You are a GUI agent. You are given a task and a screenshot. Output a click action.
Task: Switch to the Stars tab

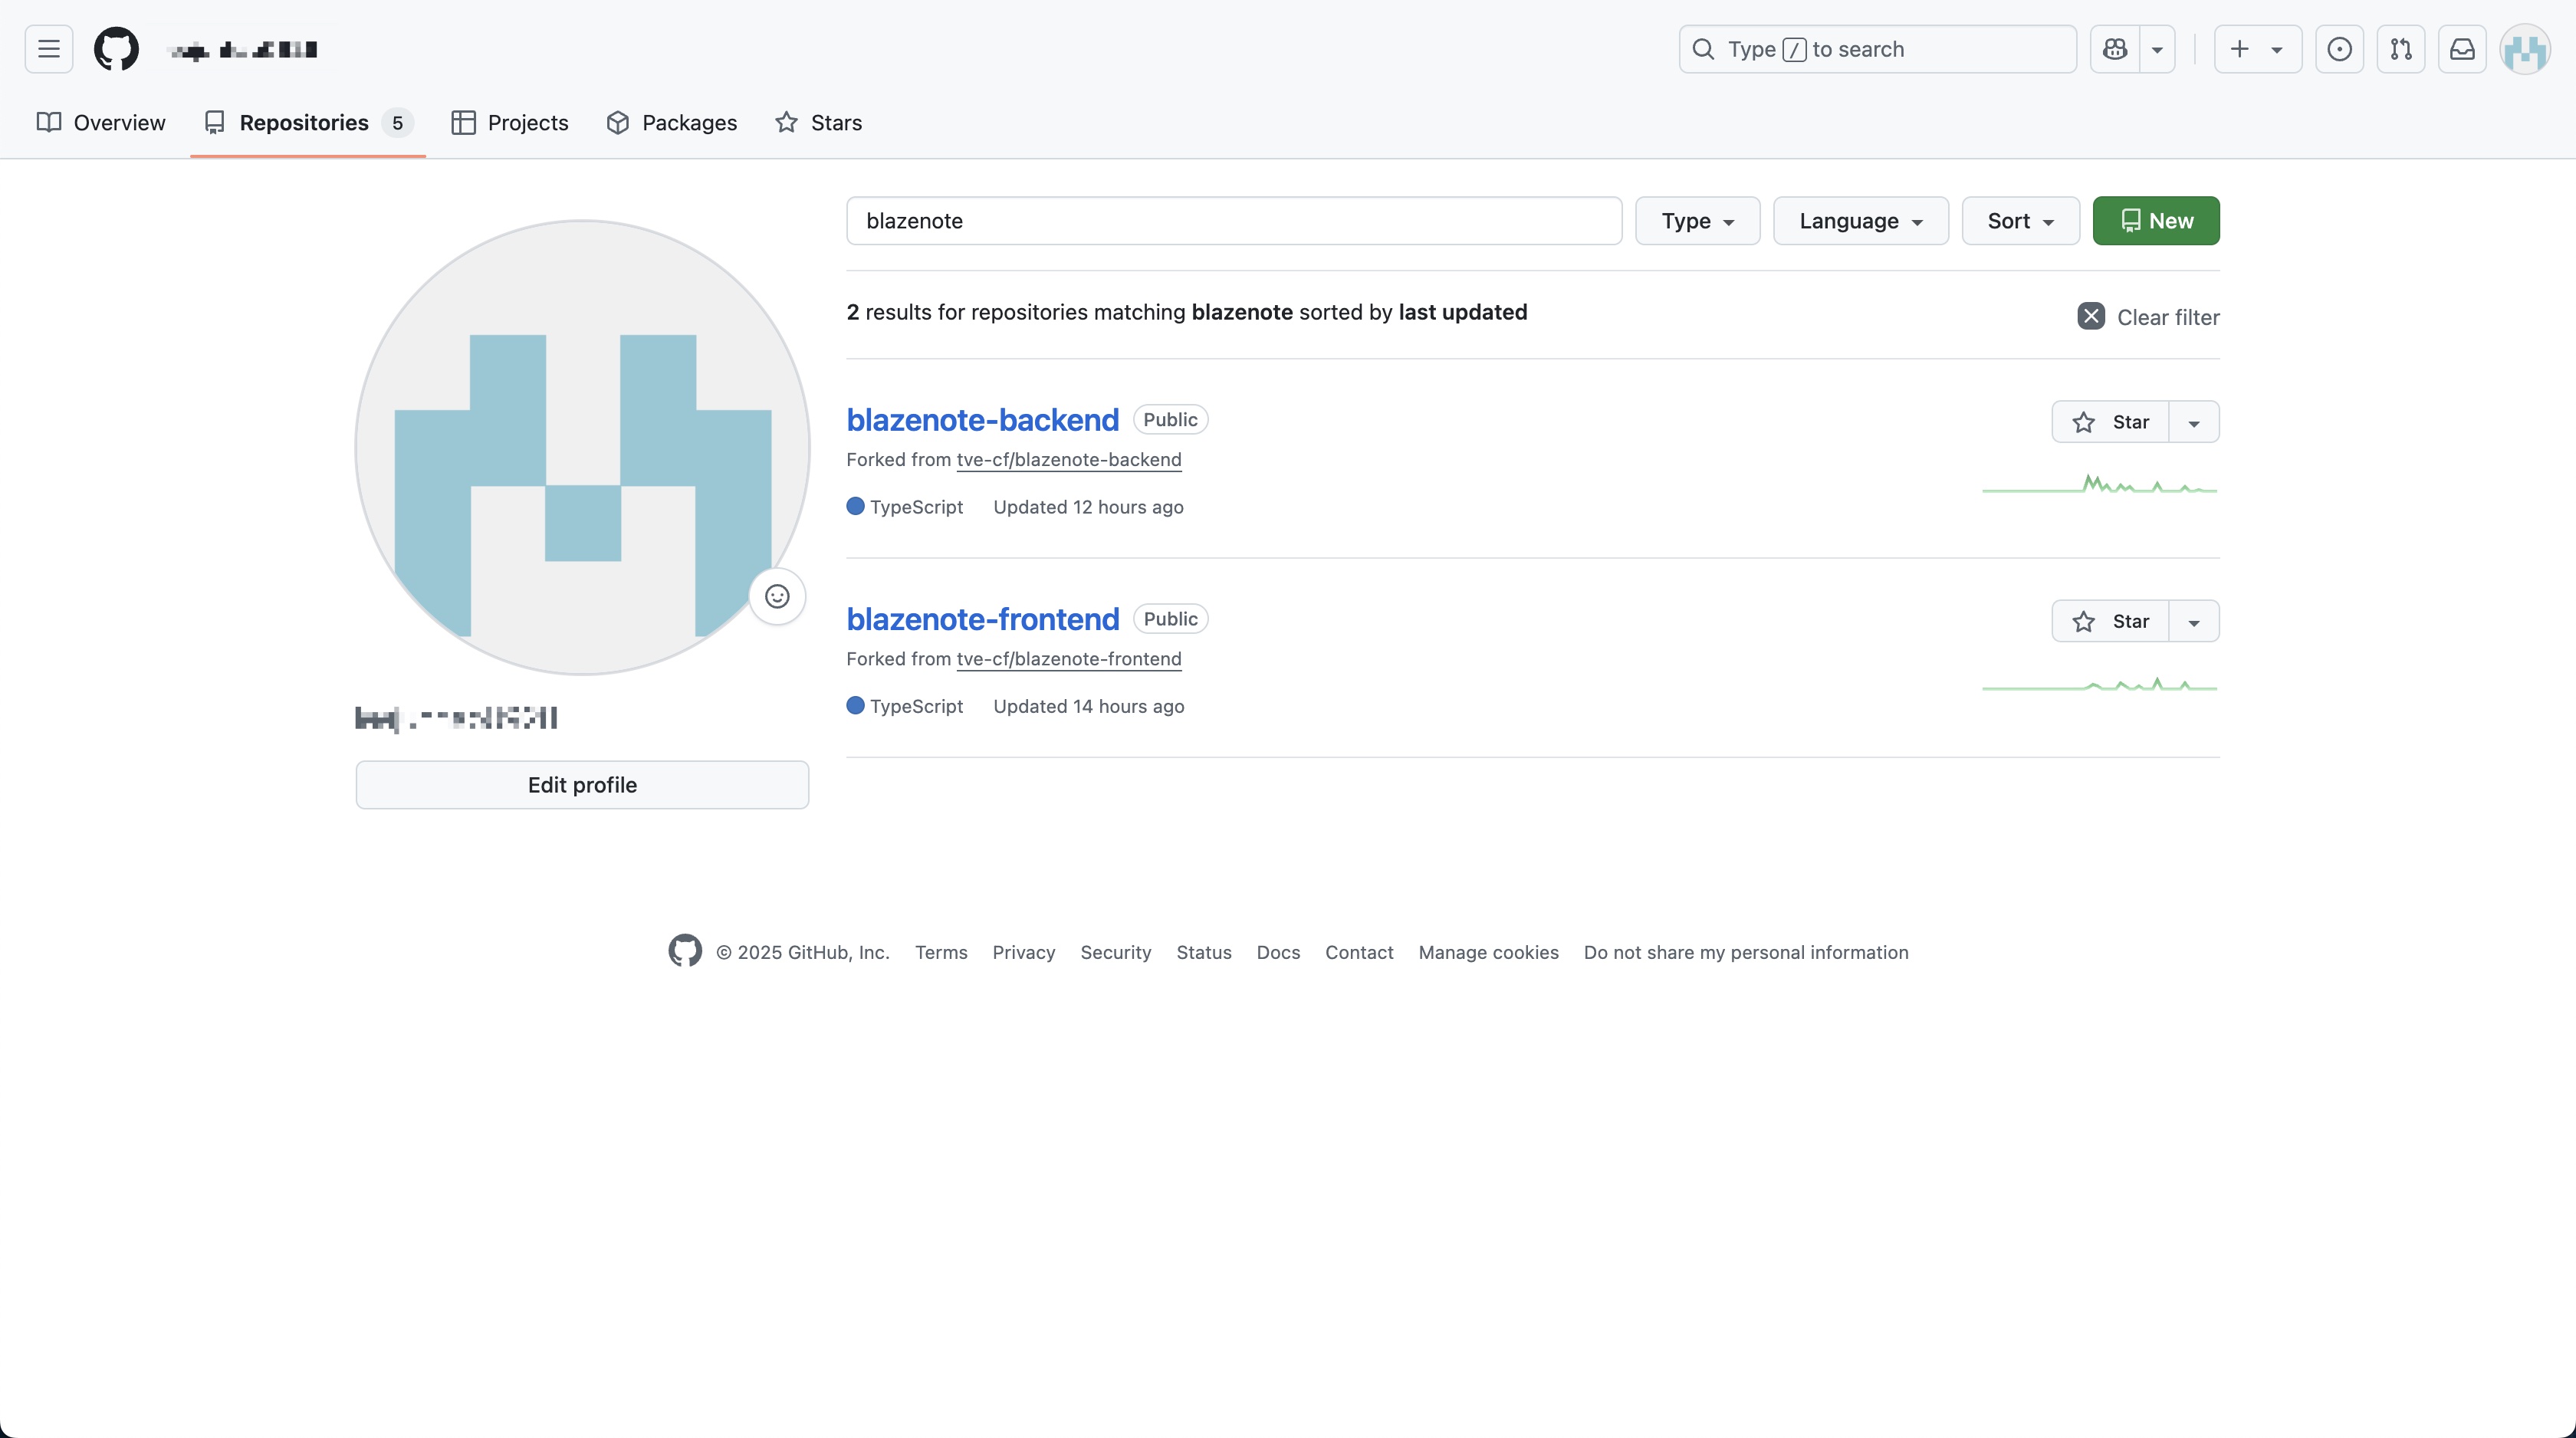818,123
